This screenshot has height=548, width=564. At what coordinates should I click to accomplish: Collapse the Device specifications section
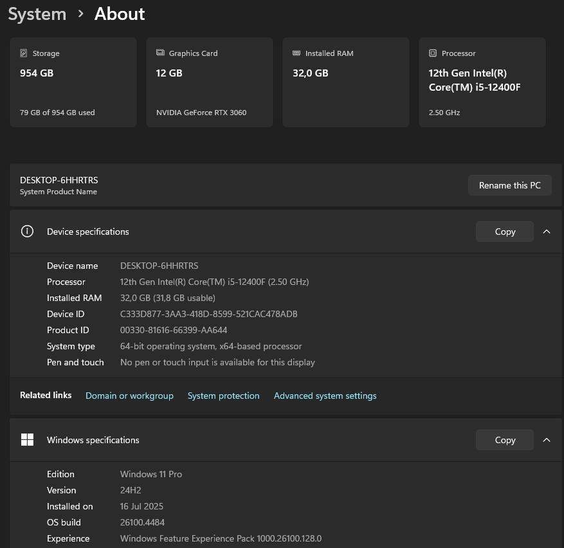(546, 231)
